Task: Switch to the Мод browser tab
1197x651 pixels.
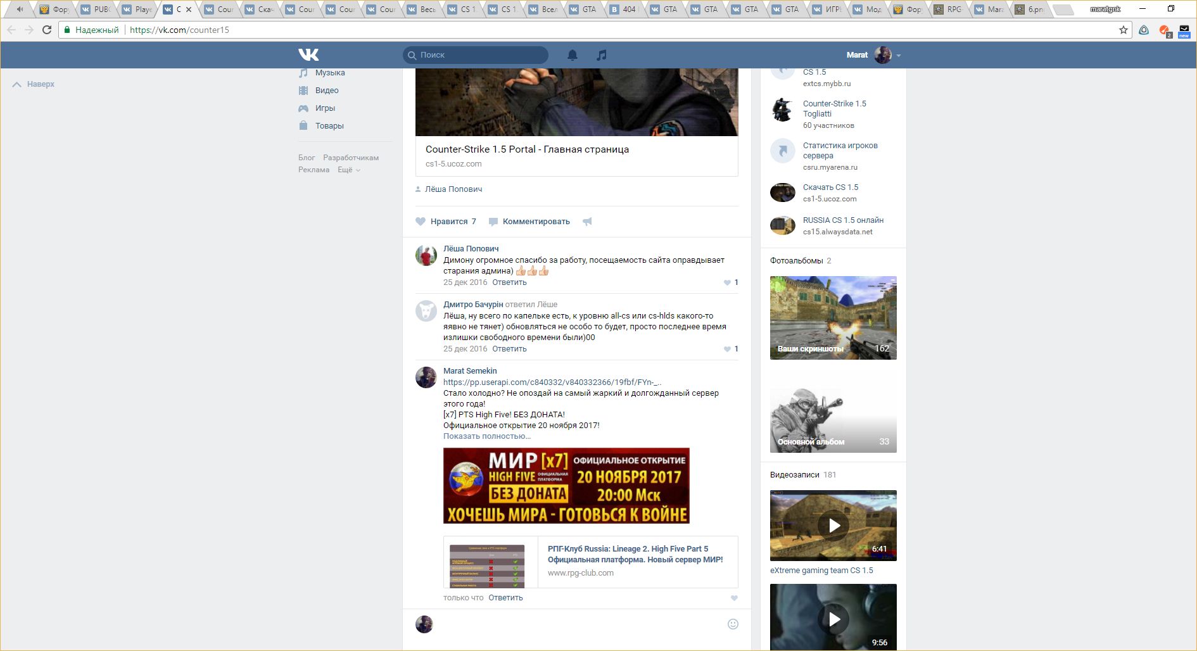Action: (867, 9)
